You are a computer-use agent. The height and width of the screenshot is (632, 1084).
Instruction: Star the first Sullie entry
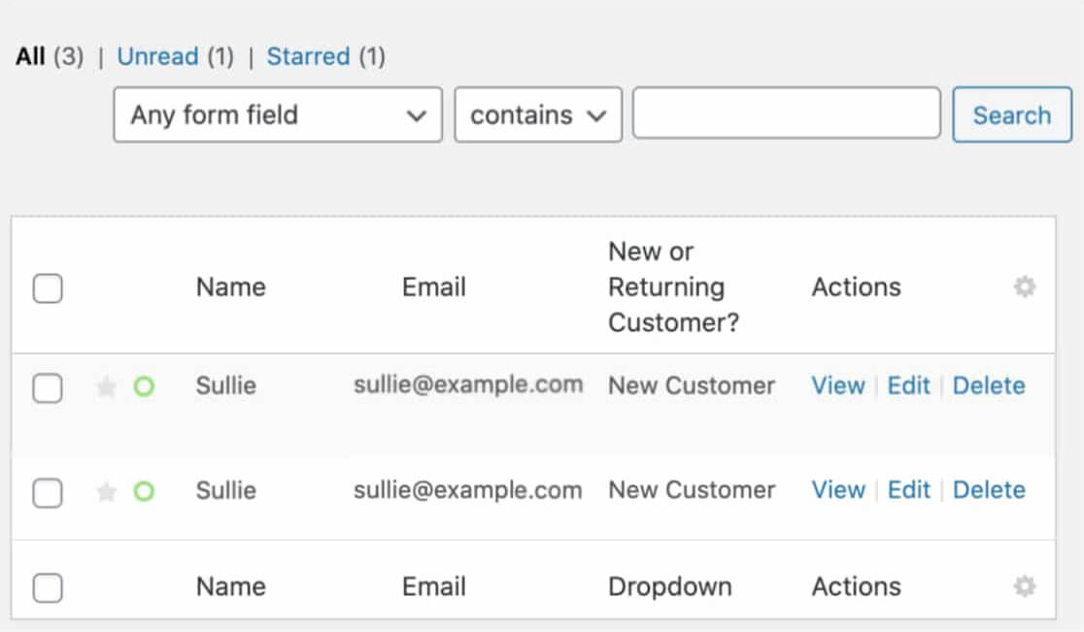106,387
